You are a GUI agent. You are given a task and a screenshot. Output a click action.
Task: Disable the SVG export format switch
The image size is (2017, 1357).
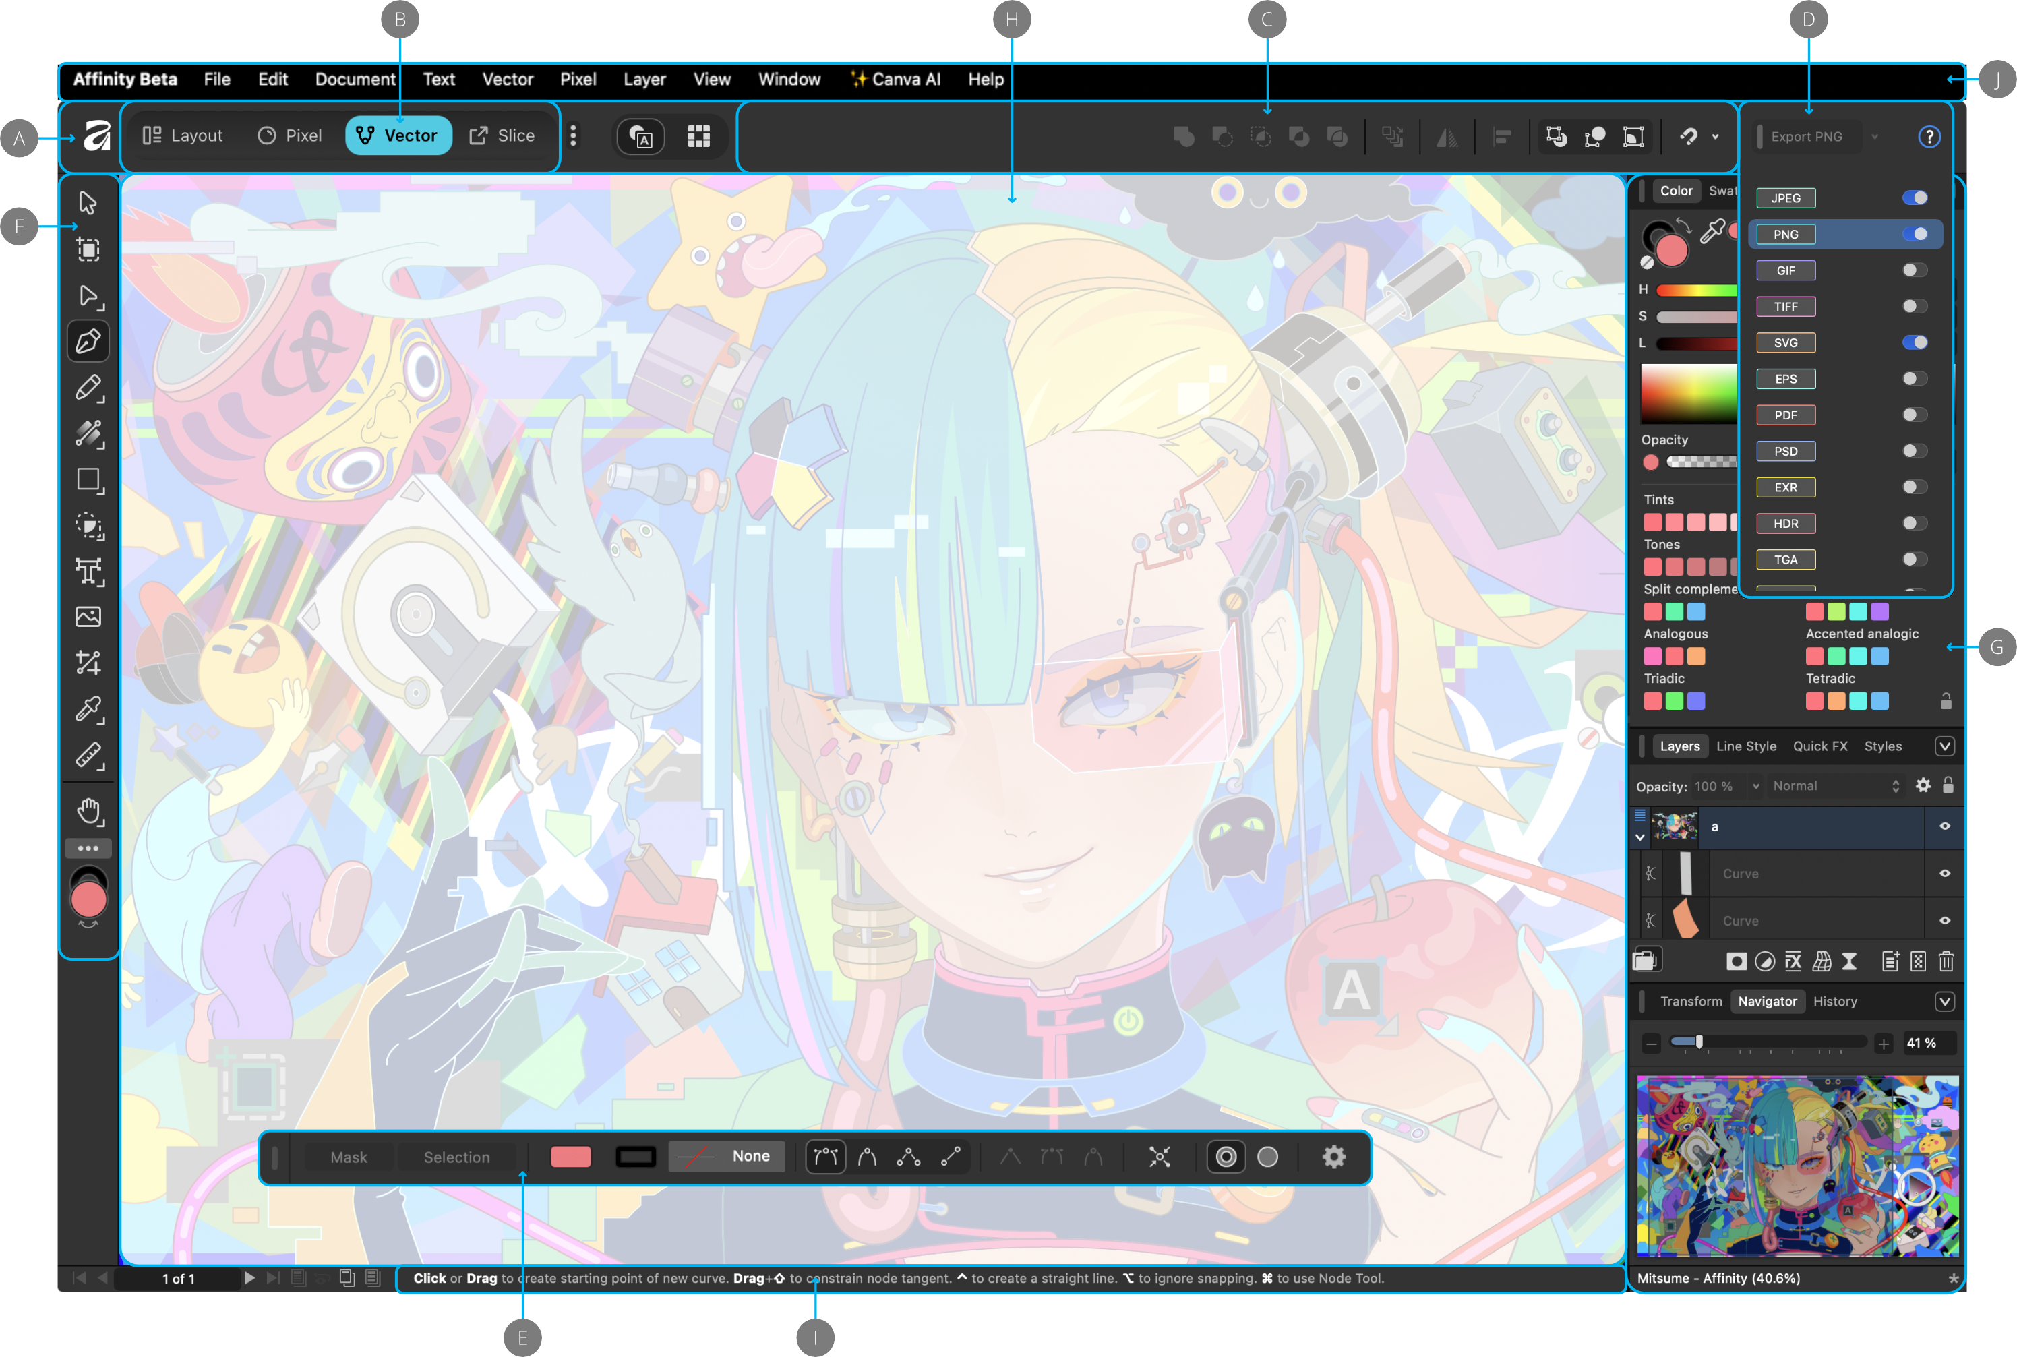(x=1914, y=342)
